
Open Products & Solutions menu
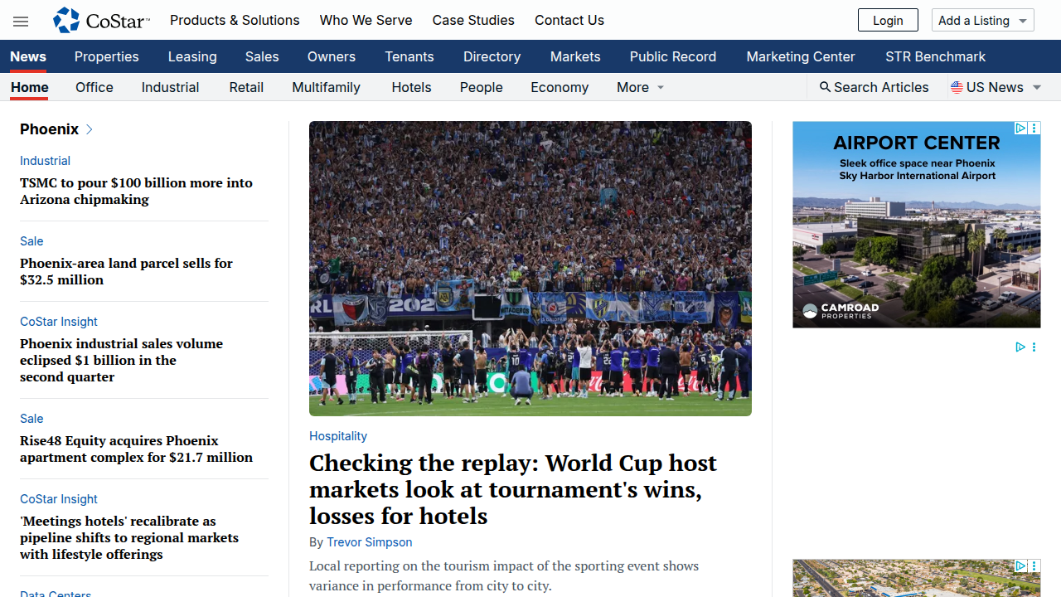click(235, 20)
